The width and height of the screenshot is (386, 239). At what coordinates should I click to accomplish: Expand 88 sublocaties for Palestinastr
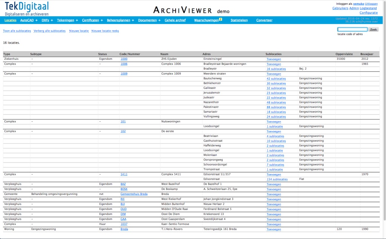[x=276, y=107]
